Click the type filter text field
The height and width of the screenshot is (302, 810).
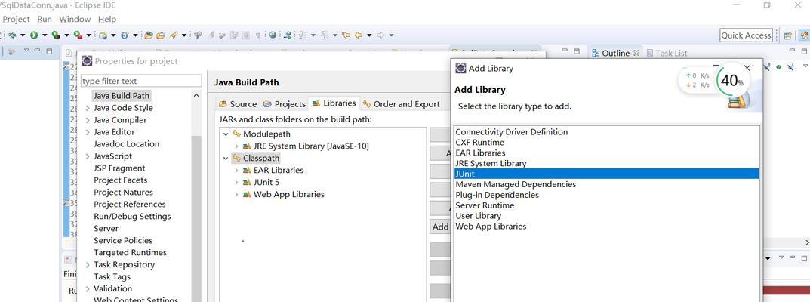tap(141, 81)
